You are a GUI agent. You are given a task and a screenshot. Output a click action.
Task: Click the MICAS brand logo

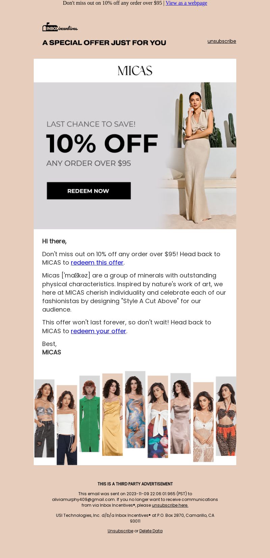click(x=135, y=71)
